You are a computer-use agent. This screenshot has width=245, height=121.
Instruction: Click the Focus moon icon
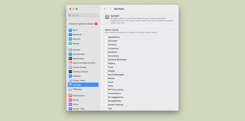click(x=70, y=104)
